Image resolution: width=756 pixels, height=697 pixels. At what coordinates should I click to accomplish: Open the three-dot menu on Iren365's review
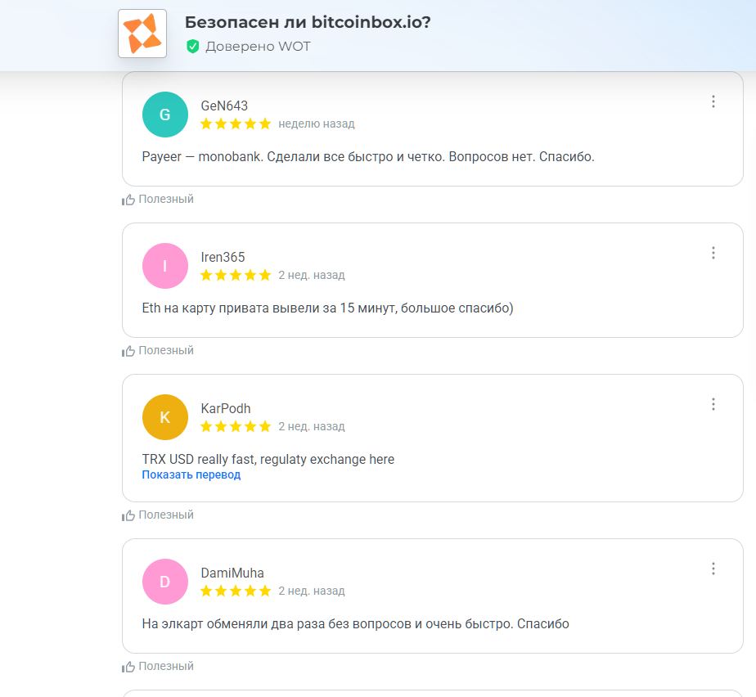coord(713,253)
